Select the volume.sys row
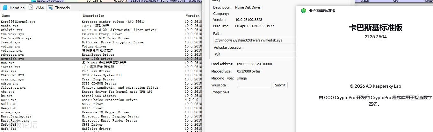Image resolution: width=433 pixels, height=132 pixels. coord(101,46)
